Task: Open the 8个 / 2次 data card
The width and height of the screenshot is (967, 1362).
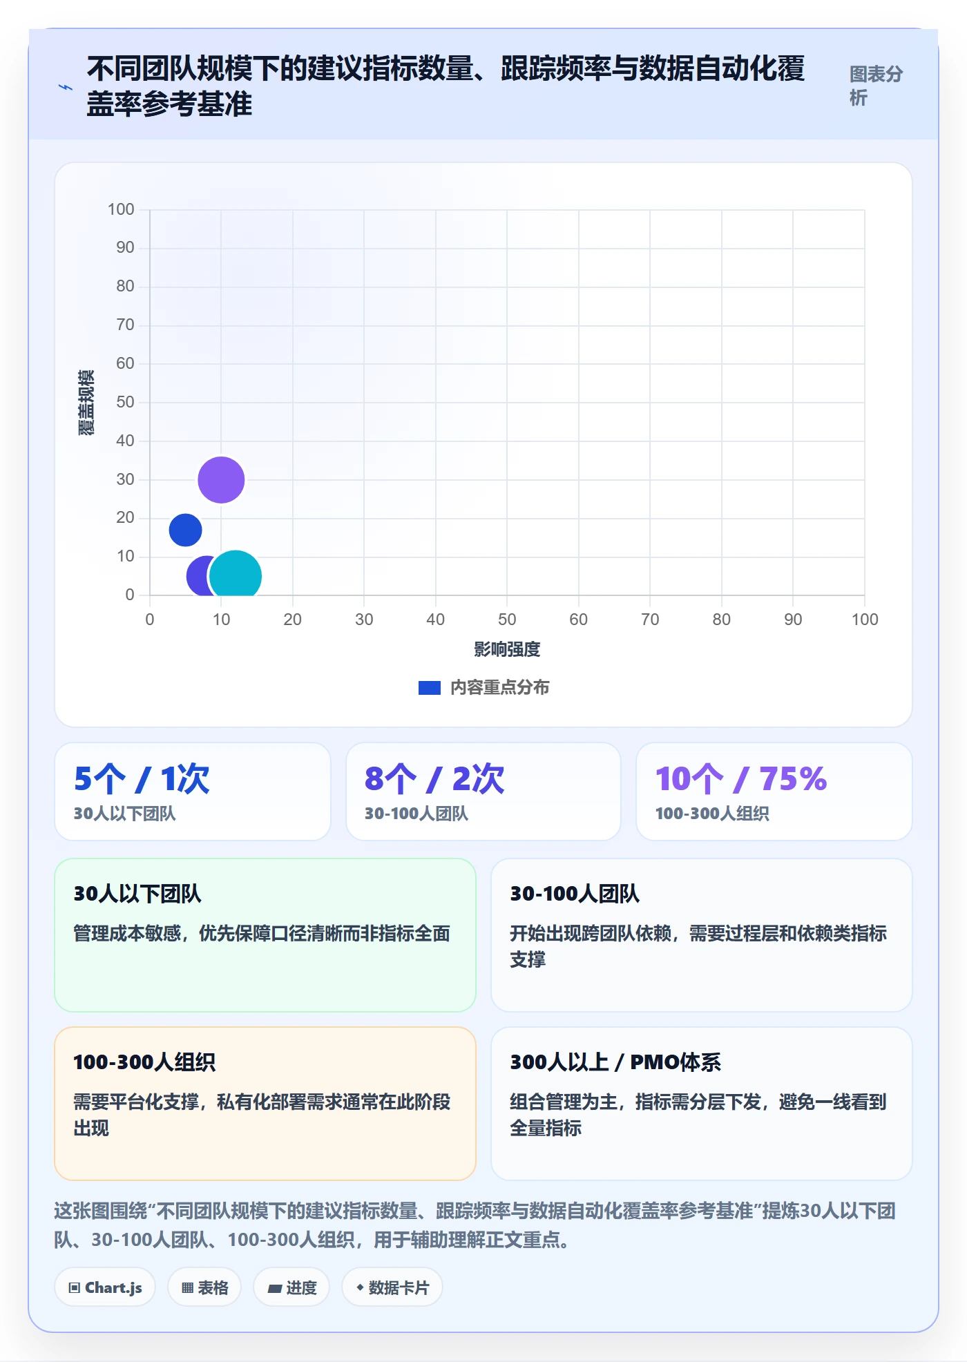Action: pyautogui.click(x=483, y=792)
